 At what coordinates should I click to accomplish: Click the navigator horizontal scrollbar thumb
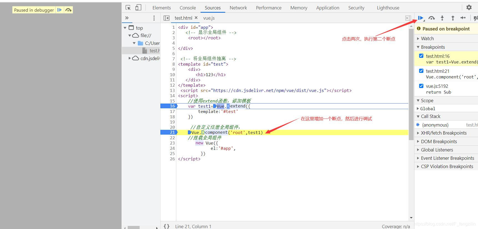point(134,228)
